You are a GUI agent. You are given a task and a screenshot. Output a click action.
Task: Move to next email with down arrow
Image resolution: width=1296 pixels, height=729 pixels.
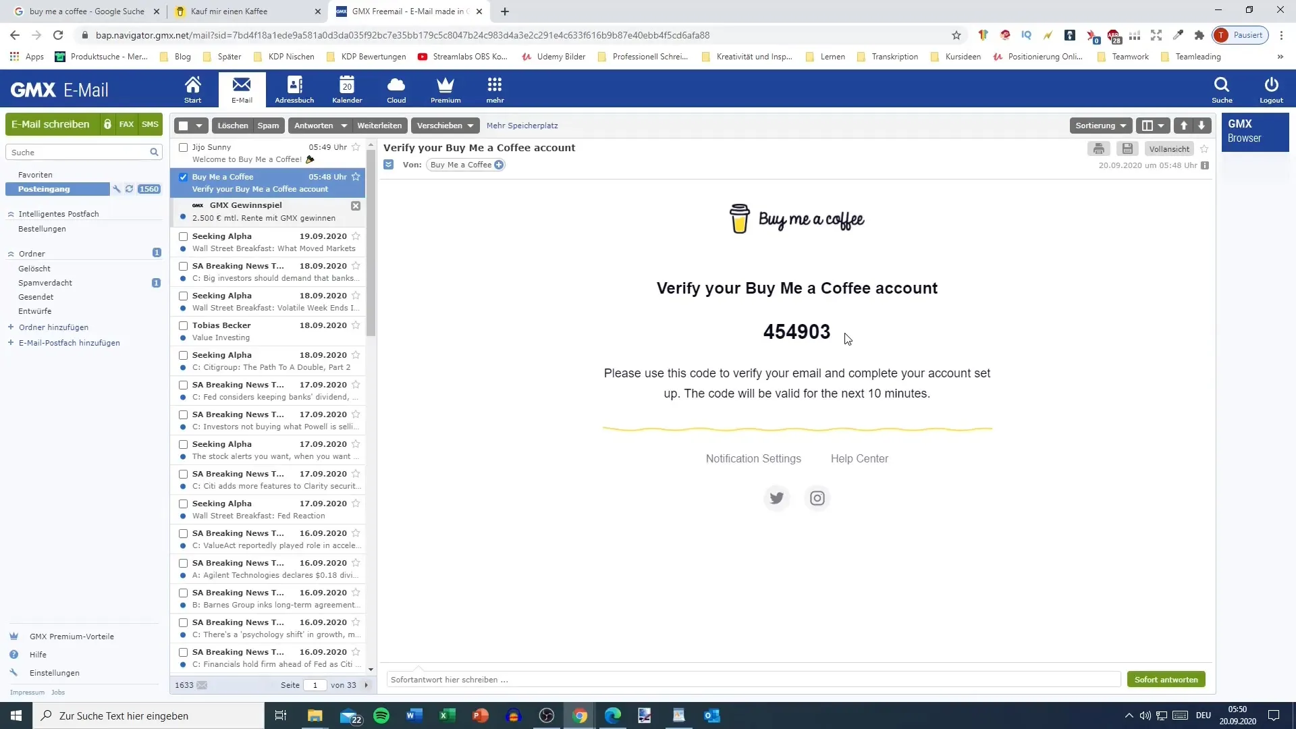click(1201, 126)
